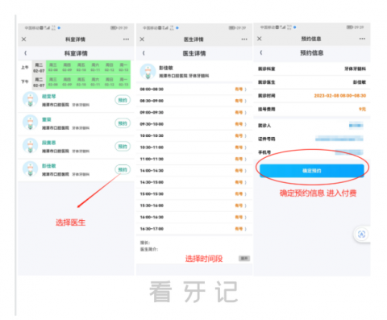Image resolution: width=387 pixels, height=320 pixels.
Task: Open the three-dot menu on 医生详情 screen
Action: click(244, 39)
